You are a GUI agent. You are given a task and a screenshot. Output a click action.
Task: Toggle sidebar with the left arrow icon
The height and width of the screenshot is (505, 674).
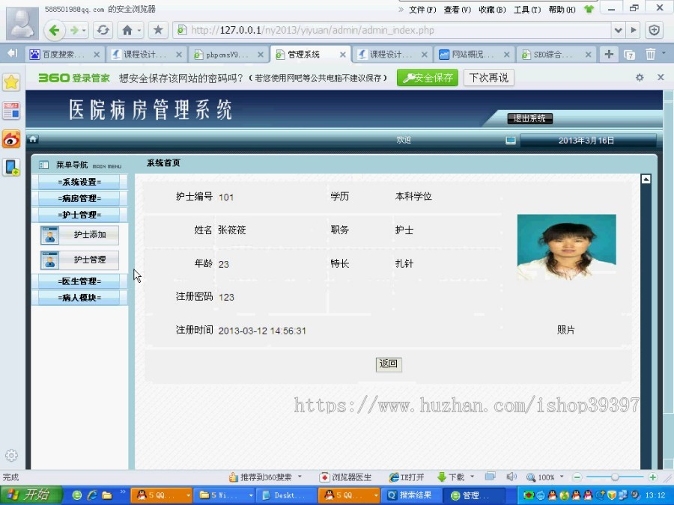[x=13, y=53]
